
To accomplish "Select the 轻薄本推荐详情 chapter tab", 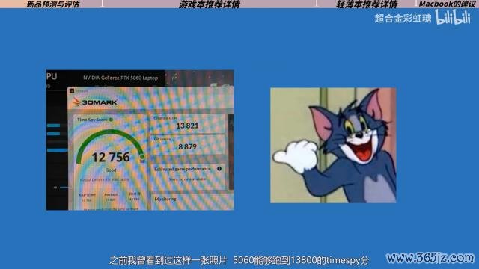I will pos(367,4).
